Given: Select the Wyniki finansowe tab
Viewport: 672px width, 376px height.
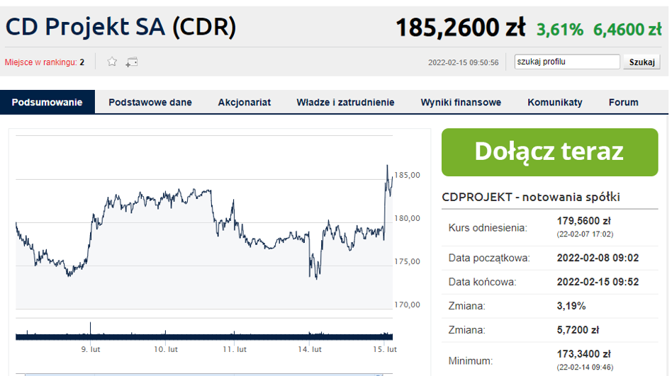Looking at the screenshot, I should [x=461, y=102].
